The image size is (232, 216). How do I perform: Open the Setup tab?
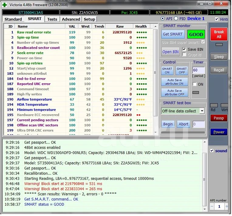tap(89, 19)
